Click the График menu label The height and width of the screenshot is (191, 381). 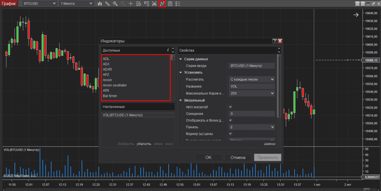[x=9, y=4]
